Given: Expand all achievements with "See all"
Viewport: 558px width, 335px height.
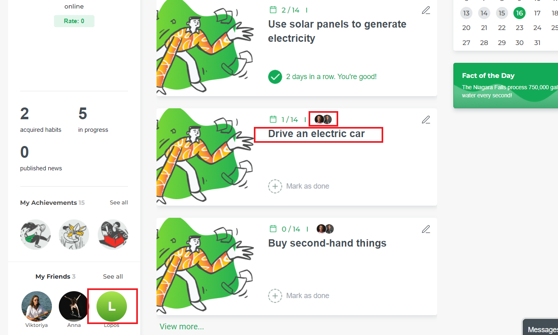Looking at the screenshot, I should (119, 202).
